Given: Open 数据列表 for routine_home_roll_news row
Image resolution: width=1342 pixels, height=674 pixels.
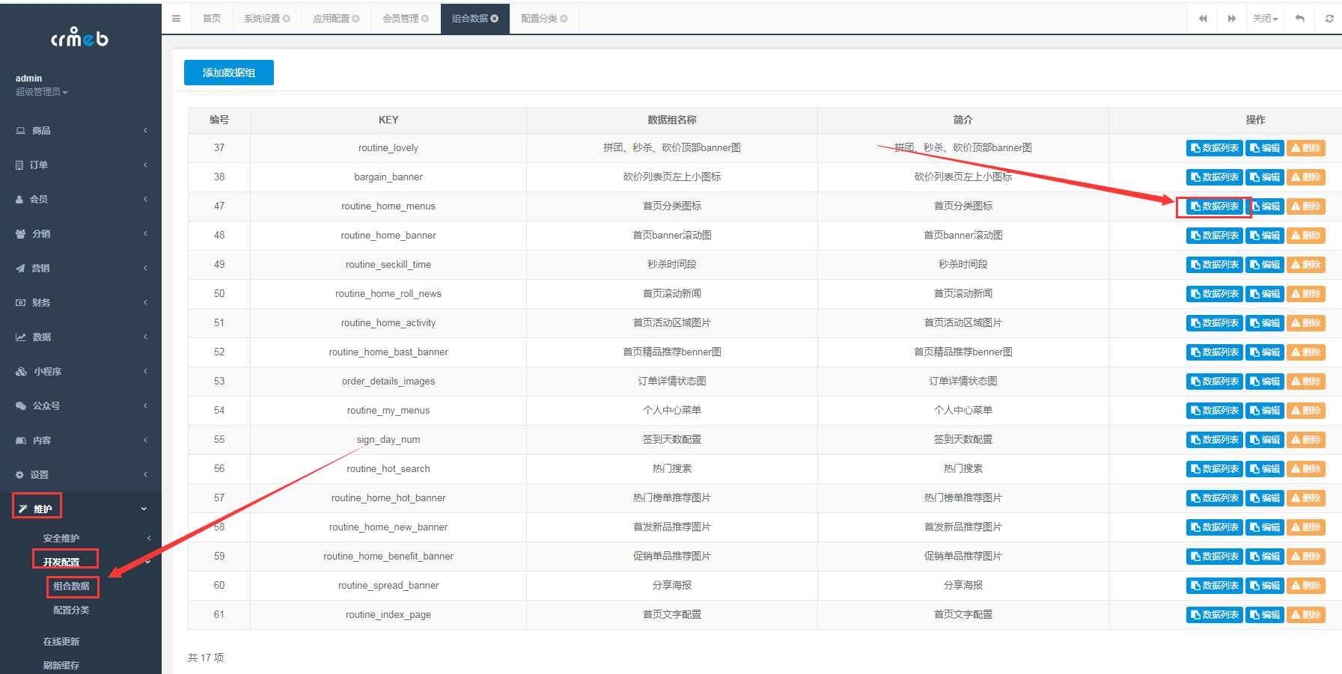Looking at the screenshot, I should point(1215,294).
